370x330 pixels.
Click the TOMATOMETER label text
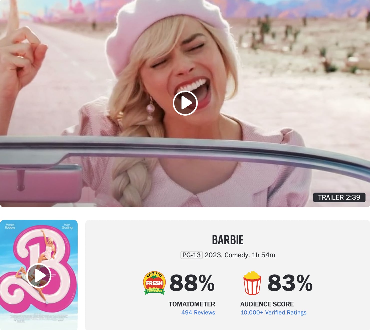point(192,304)
